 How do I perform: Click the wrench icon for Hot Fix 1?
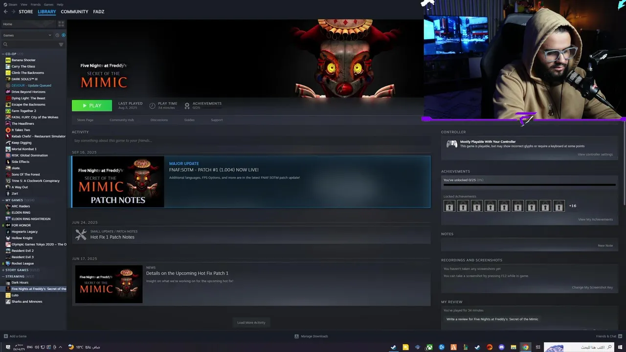pyautogui.click(x=81, y=235)
